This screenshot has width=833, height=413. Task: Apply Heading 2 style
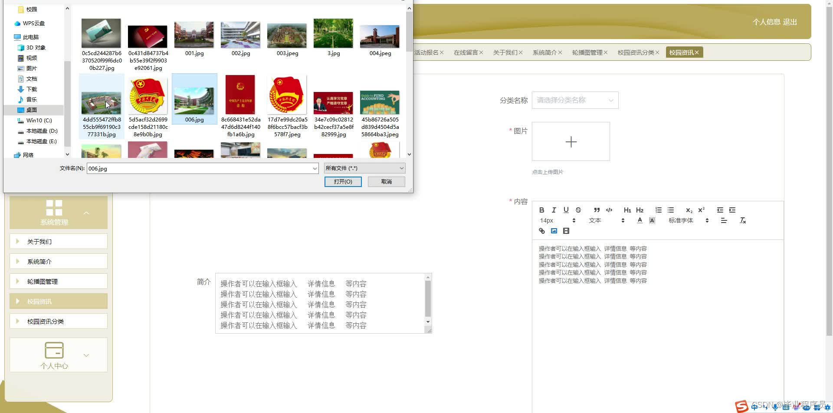(640, 210)
